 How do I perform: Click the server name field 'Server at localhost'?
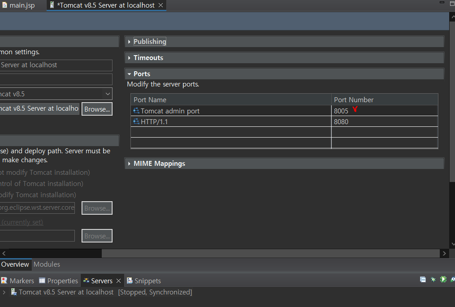point(56,65)
